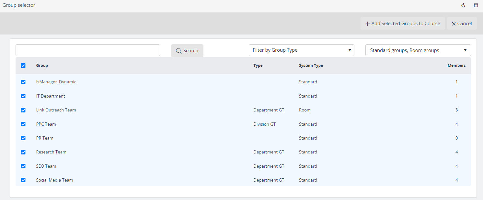Click the Members column header

457,66
